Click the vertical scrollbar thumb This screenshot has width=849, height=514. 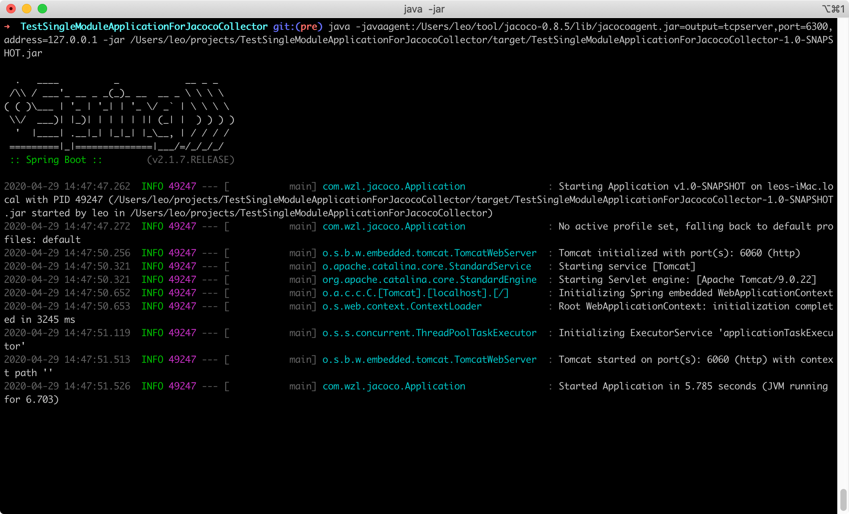point(843,500)
